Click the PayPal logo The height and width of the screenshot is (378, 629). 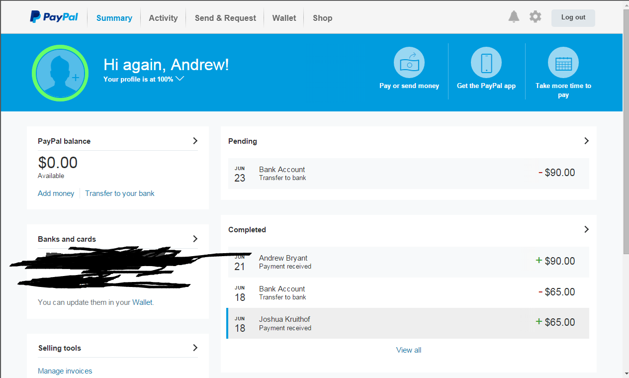click(54, 17)
